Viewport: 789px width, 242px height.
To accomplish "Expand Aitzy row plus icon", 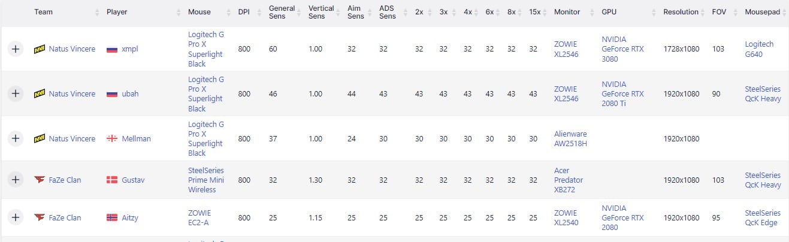I will [16, 217].
